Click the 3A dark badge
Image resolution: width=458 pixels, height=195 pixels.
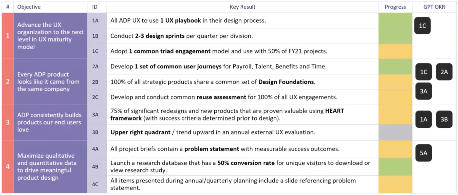pos(423,91)
